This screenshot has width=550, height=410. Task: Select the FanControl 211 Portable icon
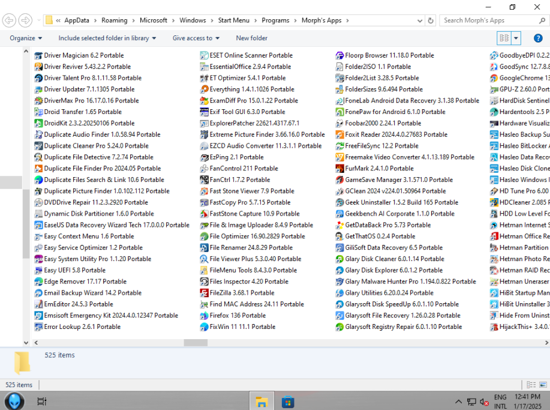tap(204, 169)
